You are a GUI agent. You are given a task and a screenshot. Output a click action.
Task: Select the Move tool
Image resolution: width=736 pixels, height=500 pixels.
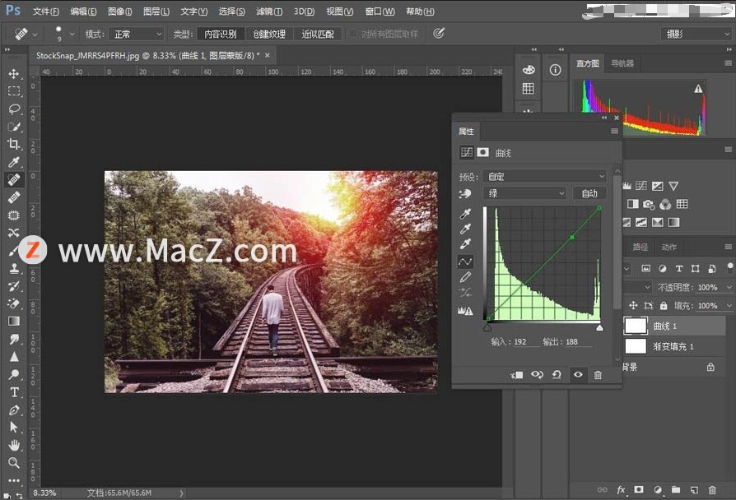point(14,74)
